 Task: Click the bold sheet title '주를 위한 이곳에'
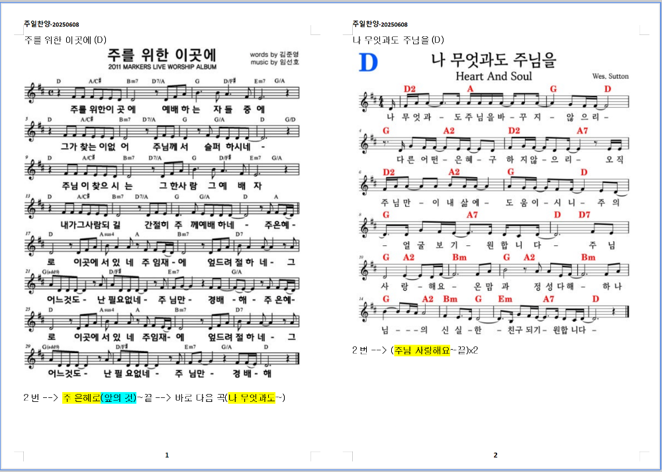coord(162,55)
